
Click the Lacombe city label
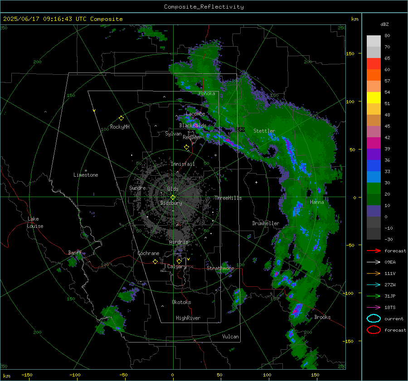[195, 114]
